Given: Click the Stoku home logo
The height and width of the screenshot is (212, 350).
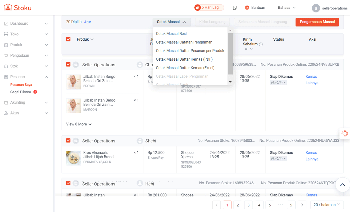Looking at the screenshot, I should click(x=17, y=7).
